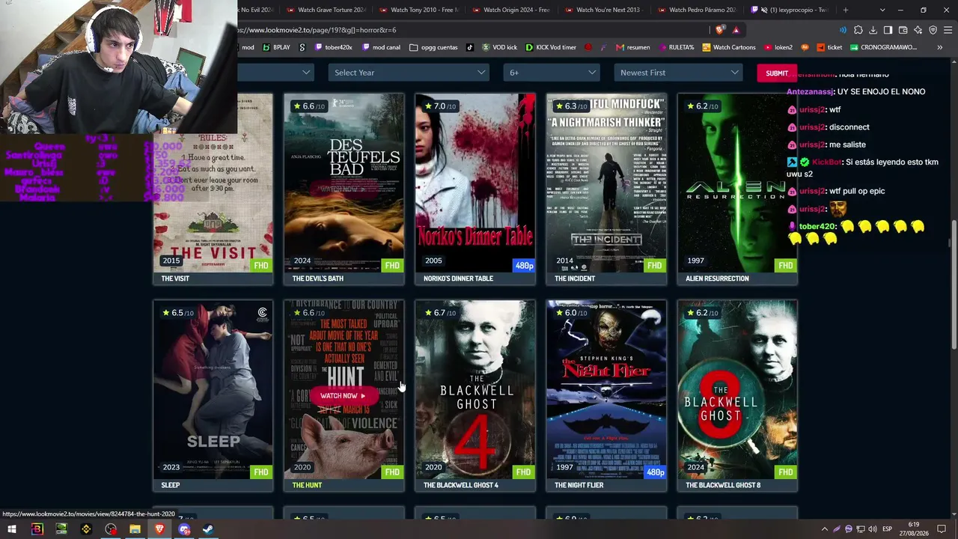Image resolution: width=958 pixels, height=539 pixels.
Task: Open the tober420x Twitch bookmark
Action: pyautogui.click(x=333, y=47)
